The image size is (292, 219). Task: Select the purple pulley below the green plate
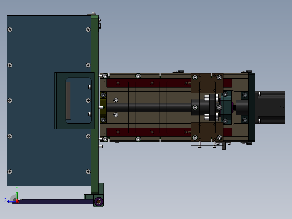tap(99, 201)
